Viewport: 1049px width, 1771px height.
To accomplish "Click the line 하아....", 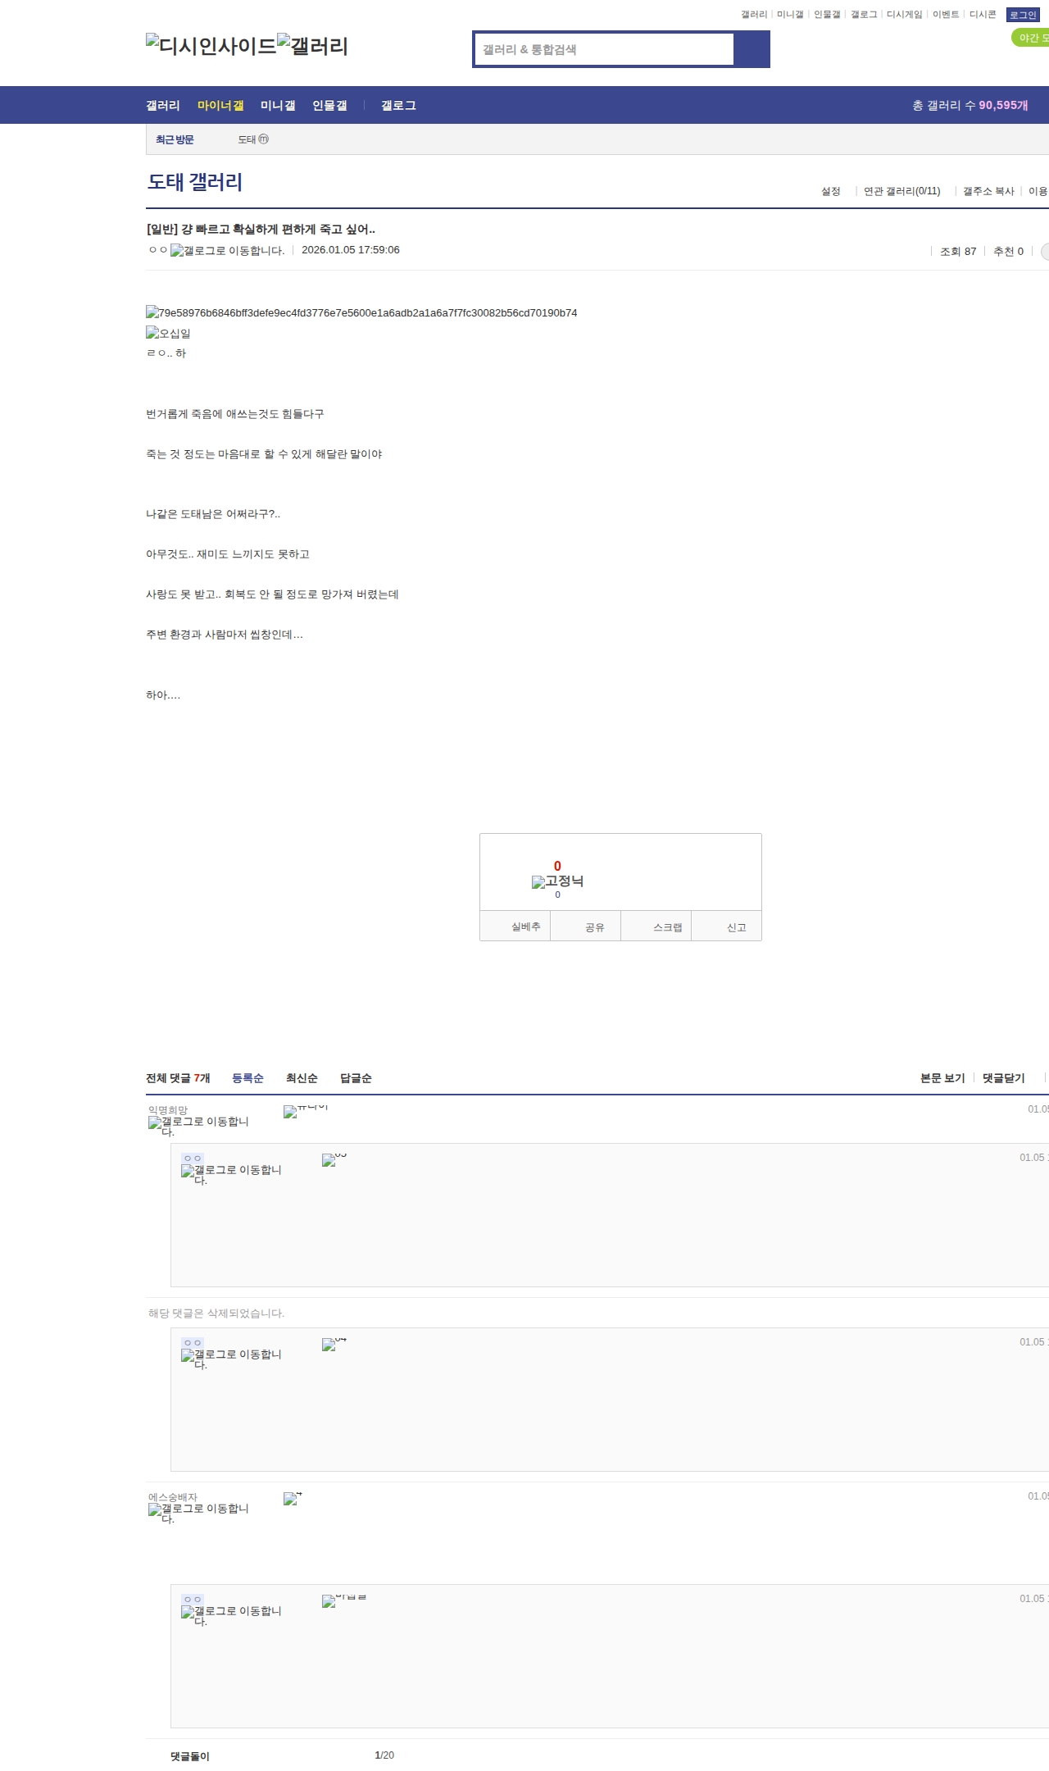I will click(163, 695).
